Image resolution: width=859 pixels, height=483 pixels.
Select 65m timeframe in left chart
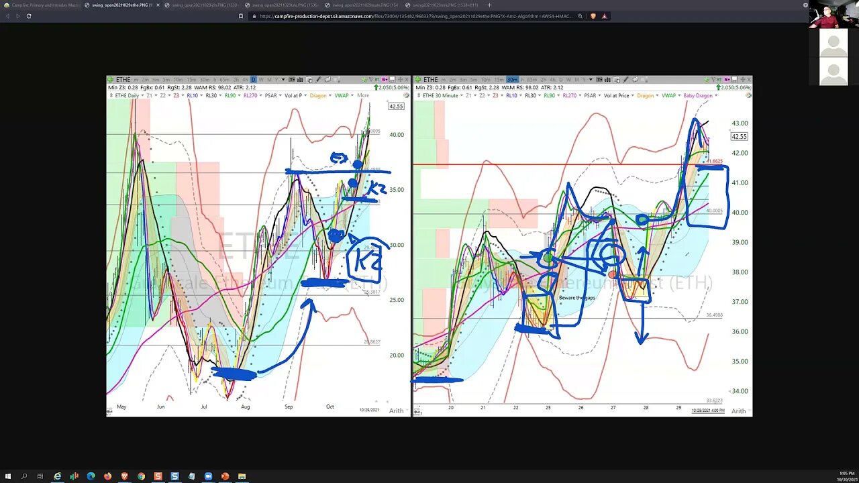(x=224, y=79)
